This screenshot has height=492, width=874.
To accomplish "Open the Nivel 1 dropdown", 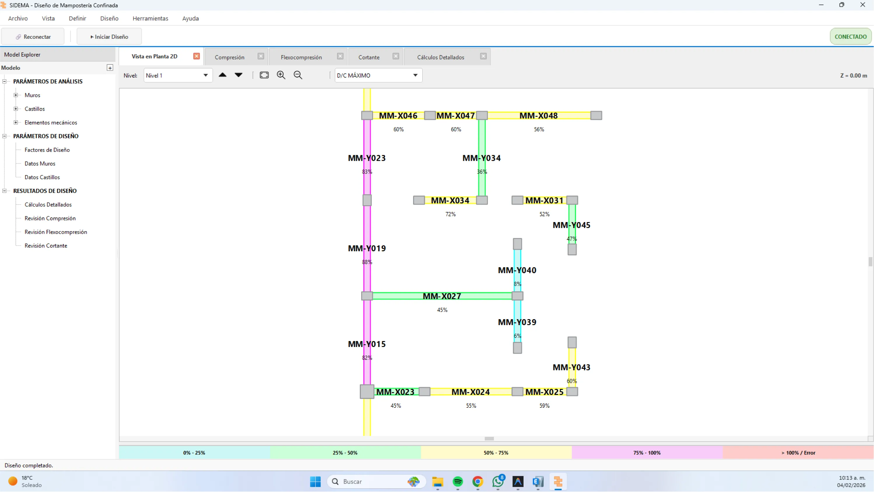I will point(178,75).
